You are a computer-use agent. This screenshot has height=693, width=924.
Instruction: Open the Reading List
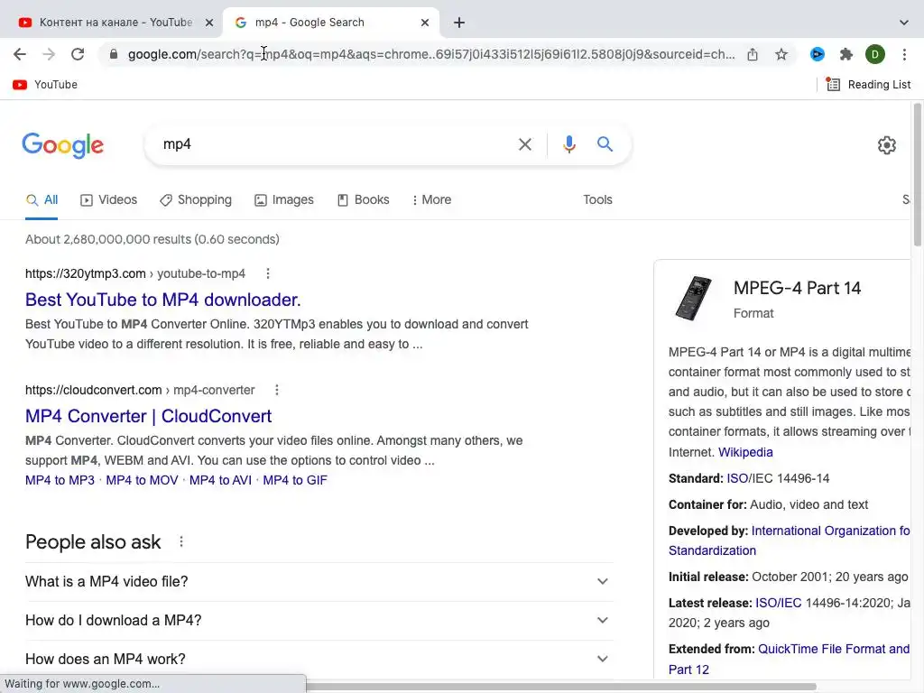[x=869, y=85]
